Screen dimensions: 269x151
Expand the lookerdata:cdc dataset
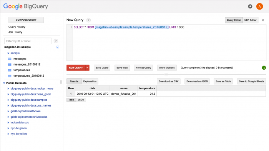point(8,122)
